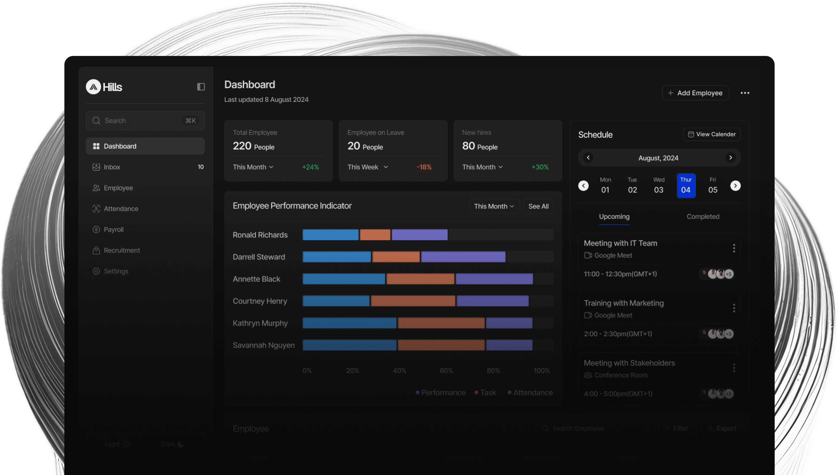Switch to Light theme mode
This screenshot has height=475, width=839.
tap(117, 444)
